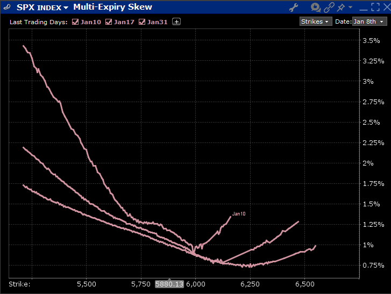Open the chat bubble icon
The width and height of the screenshot is (391, 294).
pyautogui.click(x=316, y=7)
